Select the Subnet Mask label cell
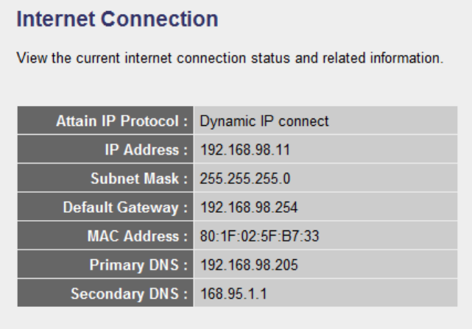Screen dimensions: 472x329 click(105, 178)
